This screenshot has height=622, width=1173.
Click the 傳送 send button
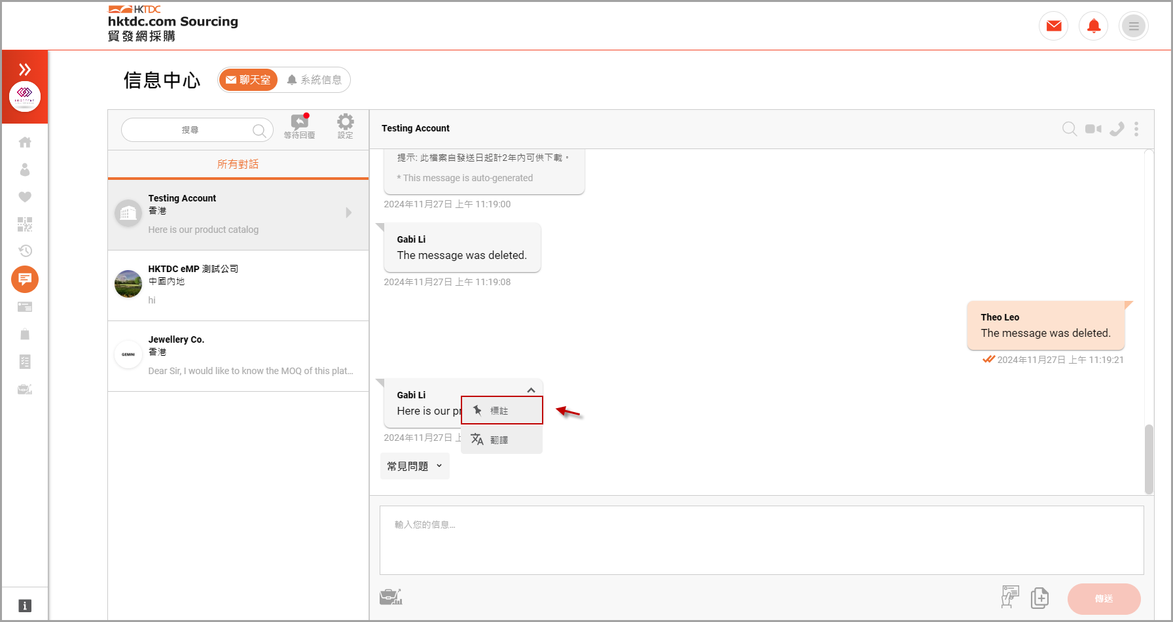[x=1104, y=598]
